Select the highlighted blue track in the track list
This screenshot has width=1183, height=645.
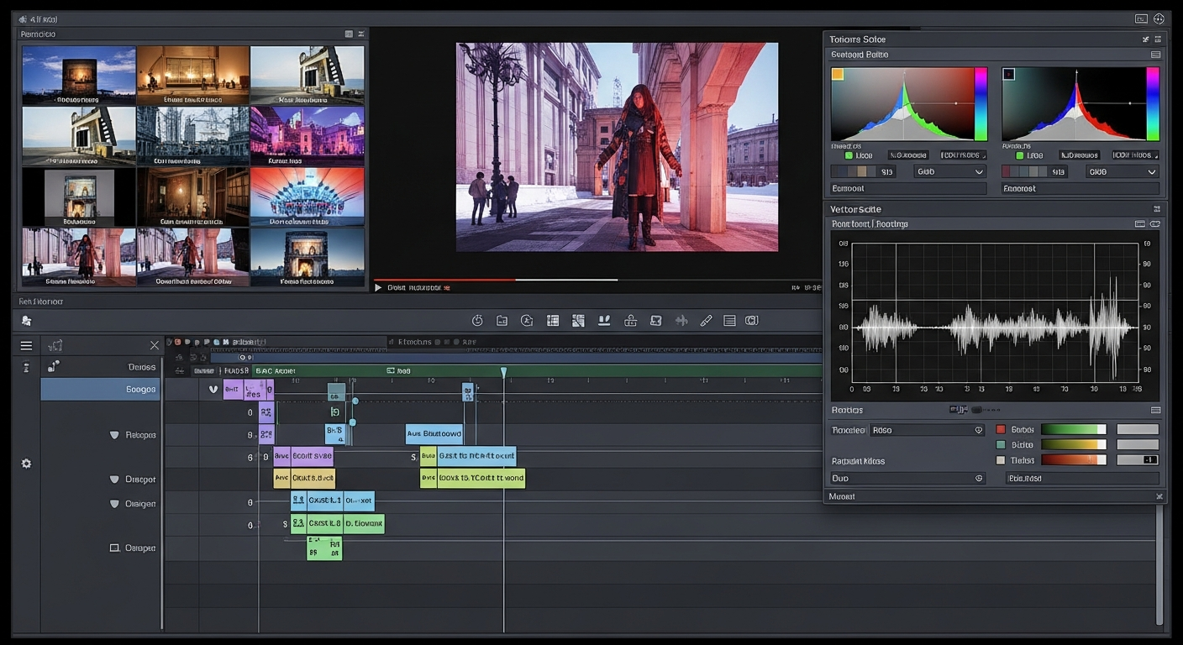click(x=100, y=389)
